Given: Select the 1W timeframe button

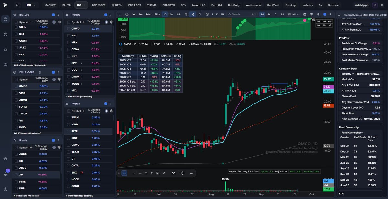Looking at the screenshot, I should (x=171, y=14).
